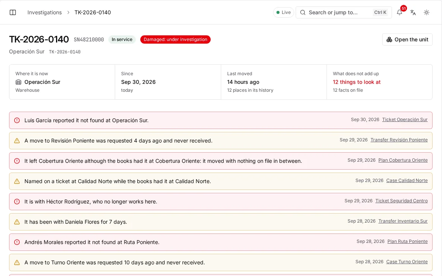
Task: Click serial number SN48210000
Action: (x=89, y=40)
